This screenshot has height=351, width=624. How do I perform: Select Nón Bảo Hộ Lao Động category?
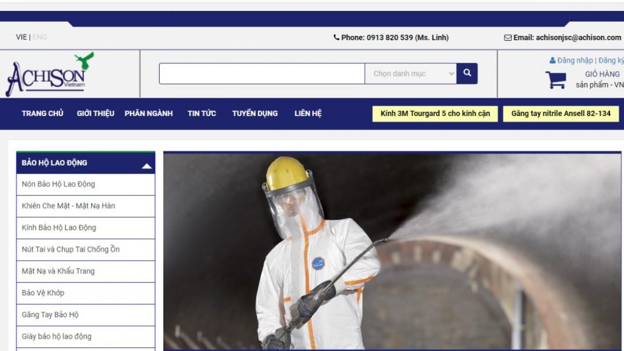86,184
